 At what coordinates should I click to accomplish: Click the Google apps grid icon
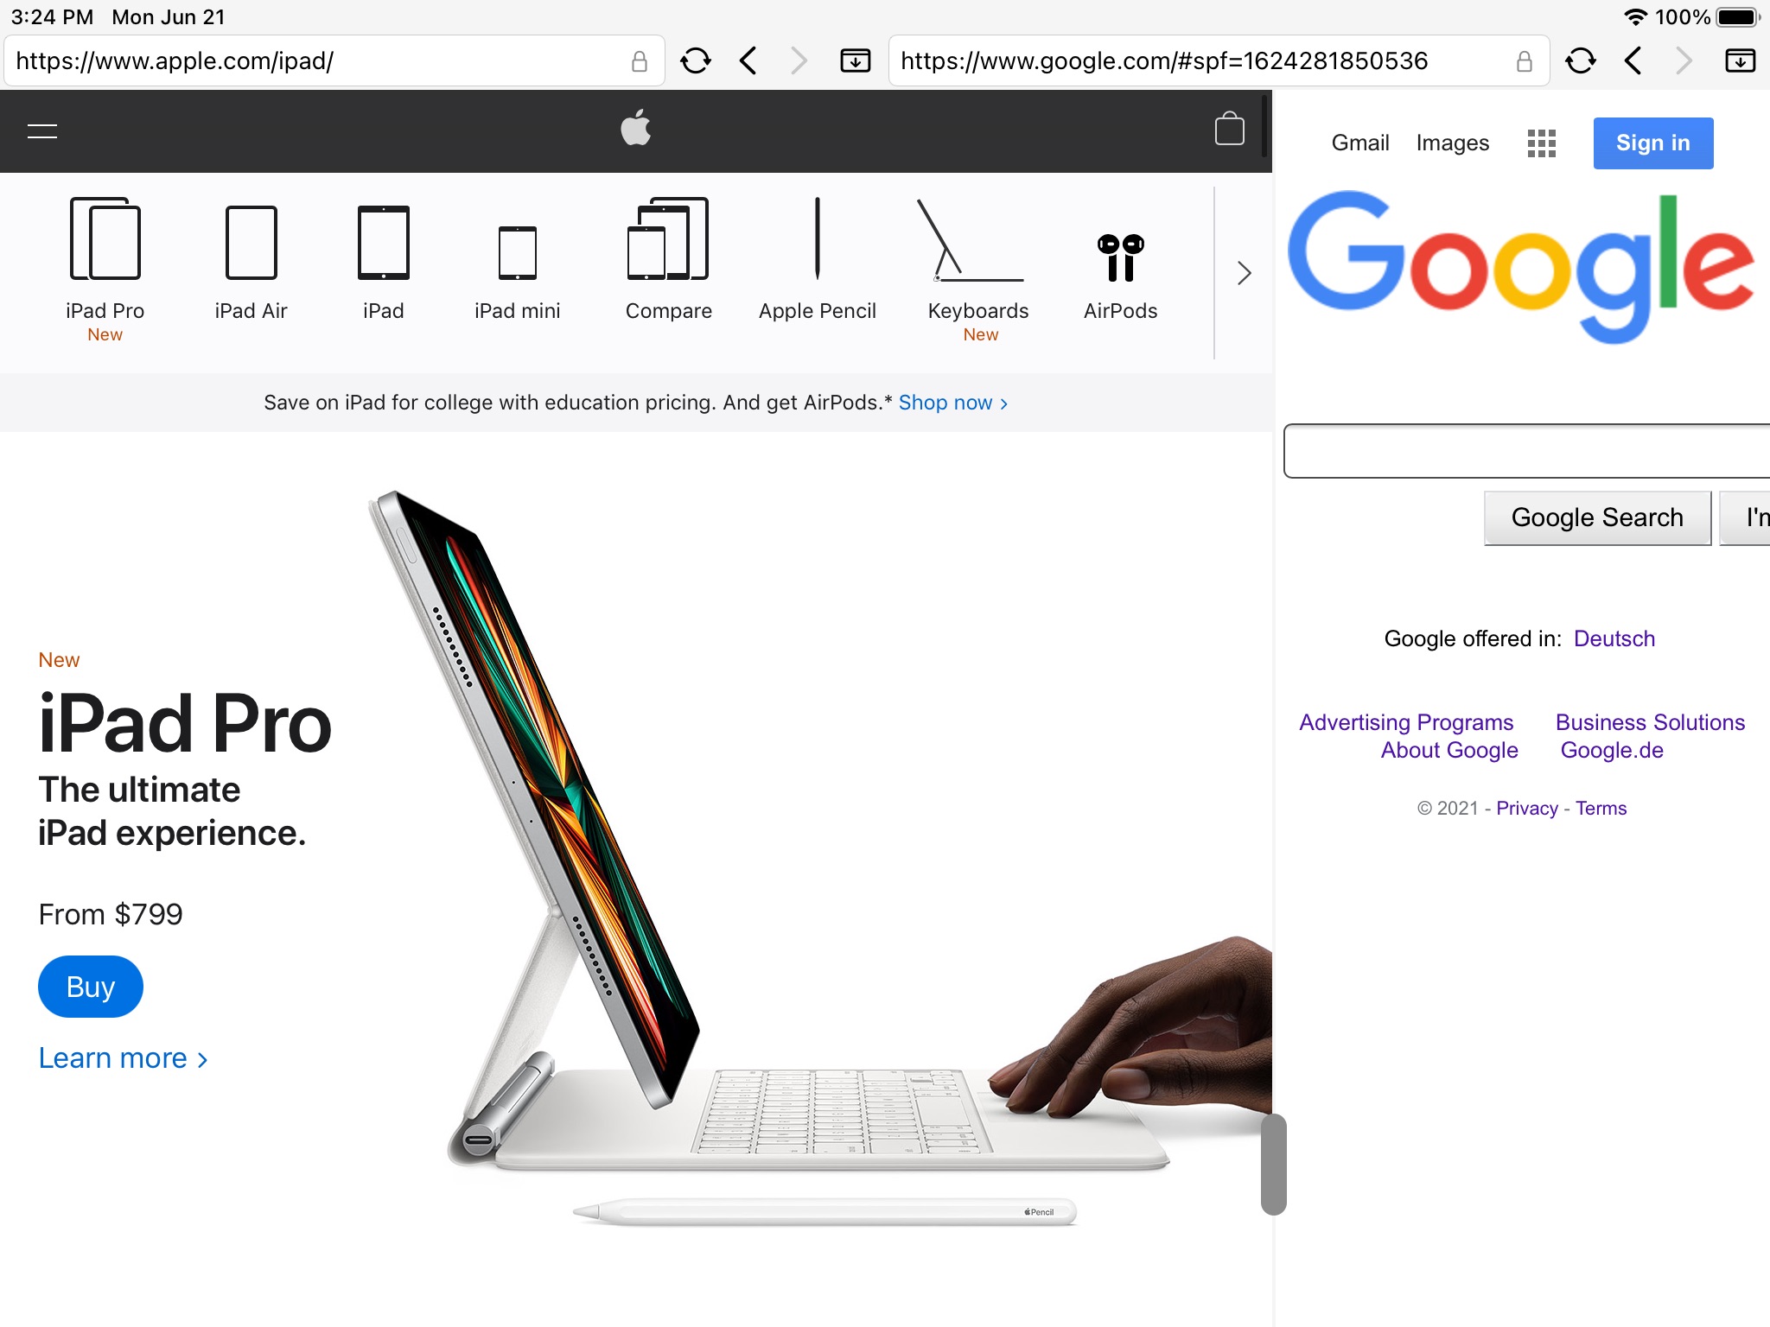coord(1538,143)
